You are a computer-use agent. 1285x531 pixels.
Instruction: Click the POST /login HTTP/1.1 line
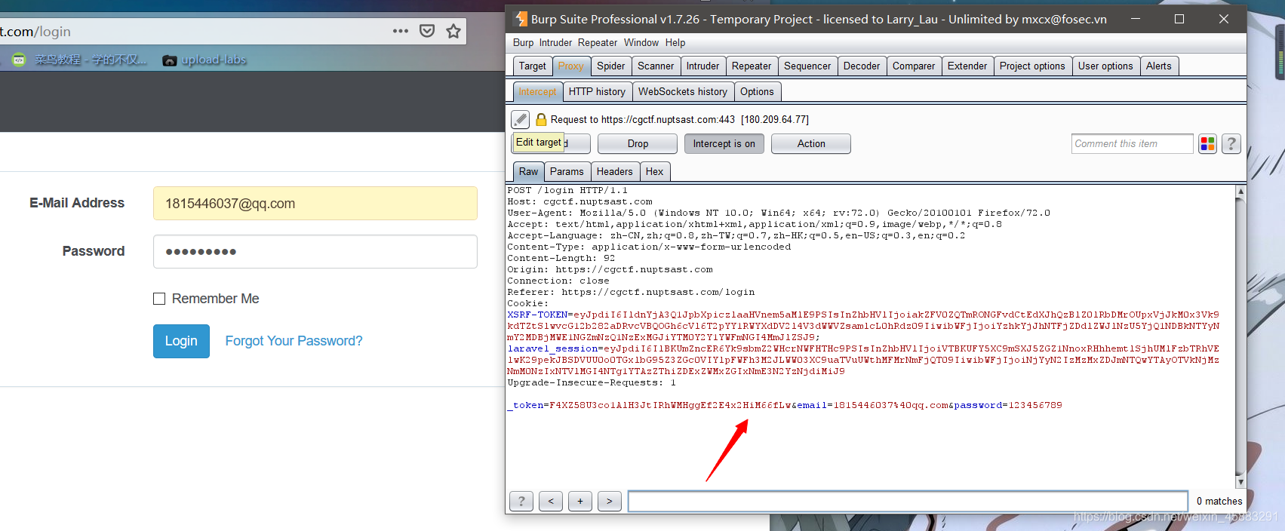[x=567, y=190]
